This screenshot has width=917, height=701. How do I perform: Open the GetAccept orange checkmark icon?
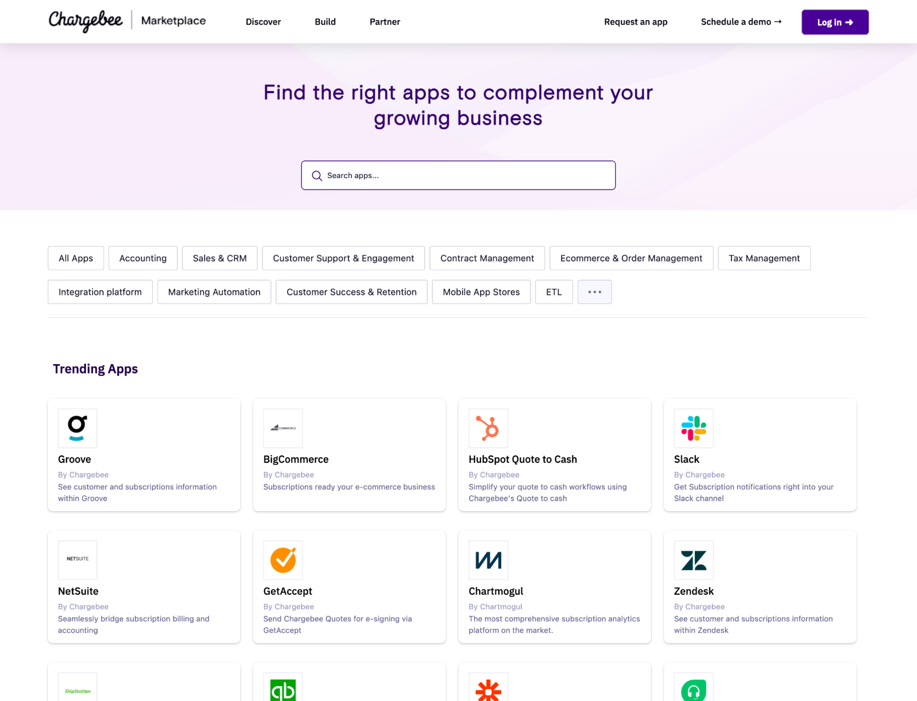(x=283, y=560)
